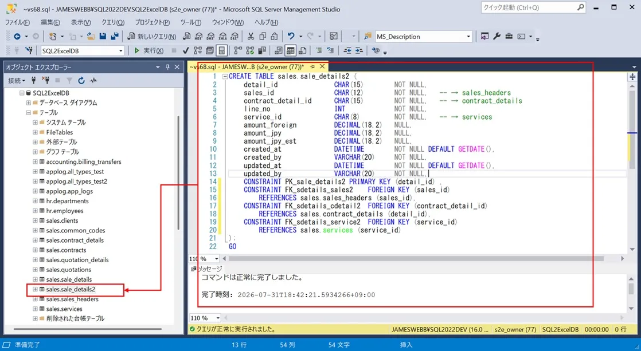The width and height of the screenshot is (641, 351).
Task: Open Activity Monitor from Object Explorer toolbar
Action: point(93,80)
